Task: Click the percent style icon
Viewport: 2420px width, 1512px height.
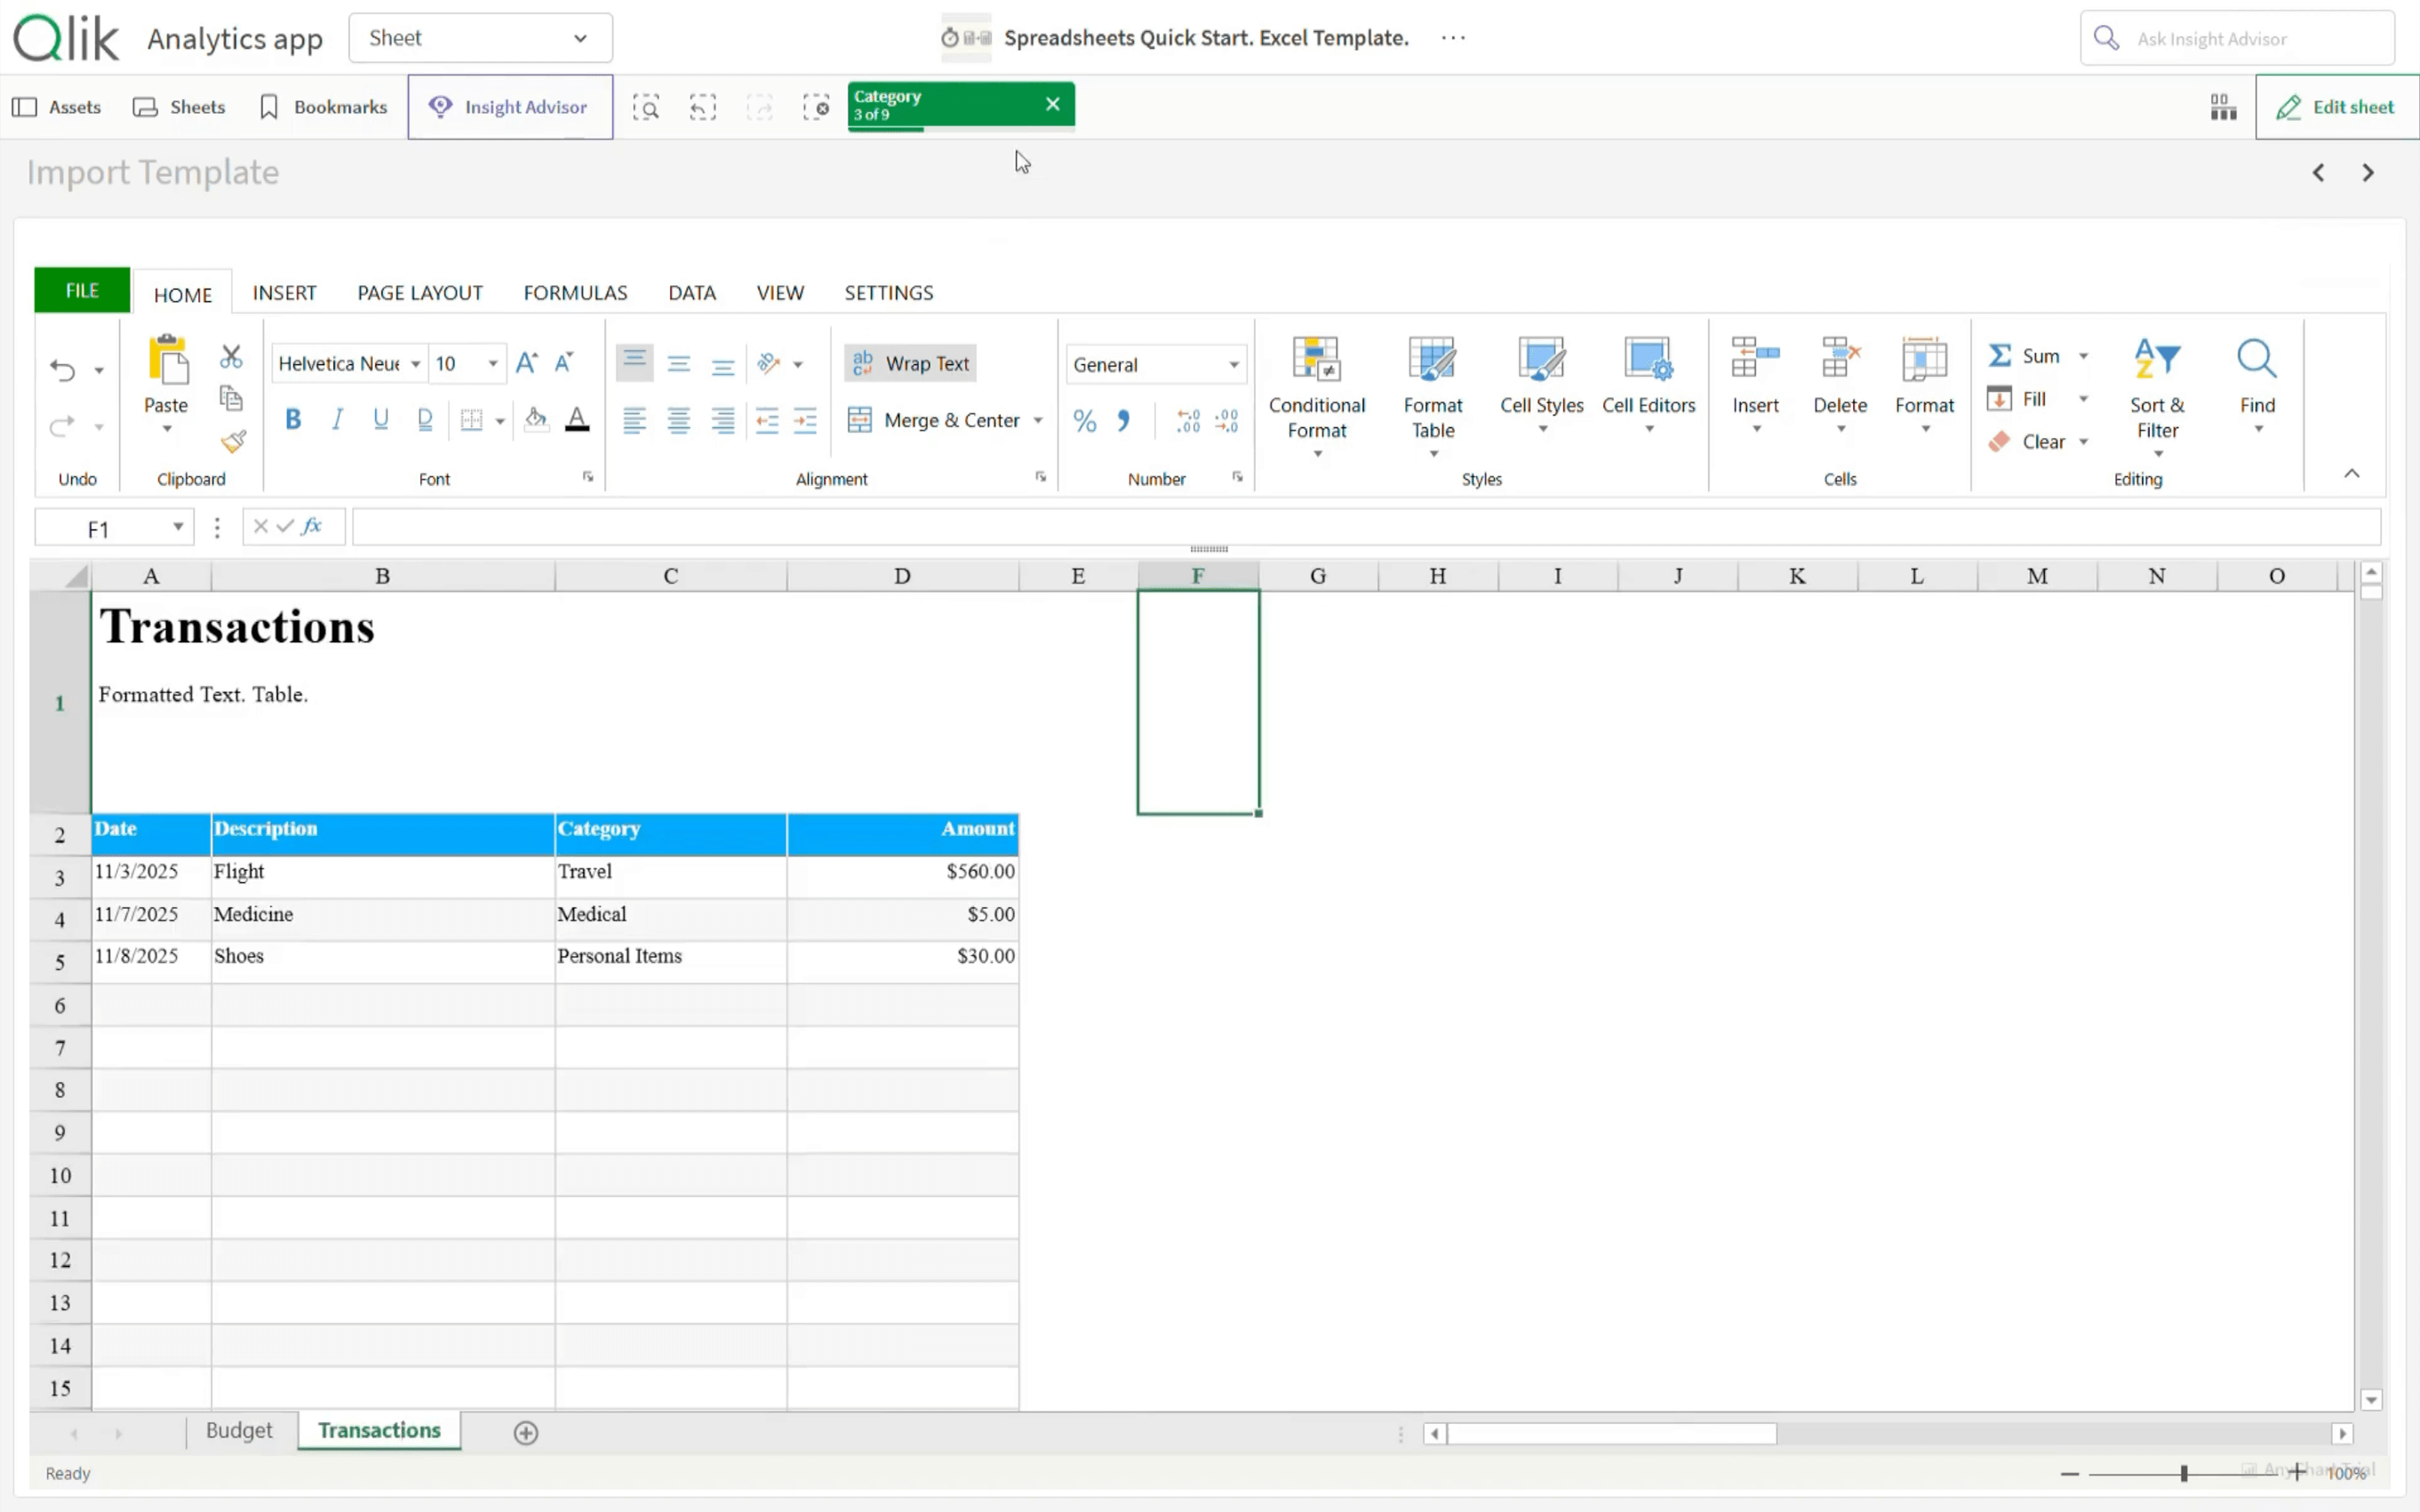Action: [x=1084, y=421]
